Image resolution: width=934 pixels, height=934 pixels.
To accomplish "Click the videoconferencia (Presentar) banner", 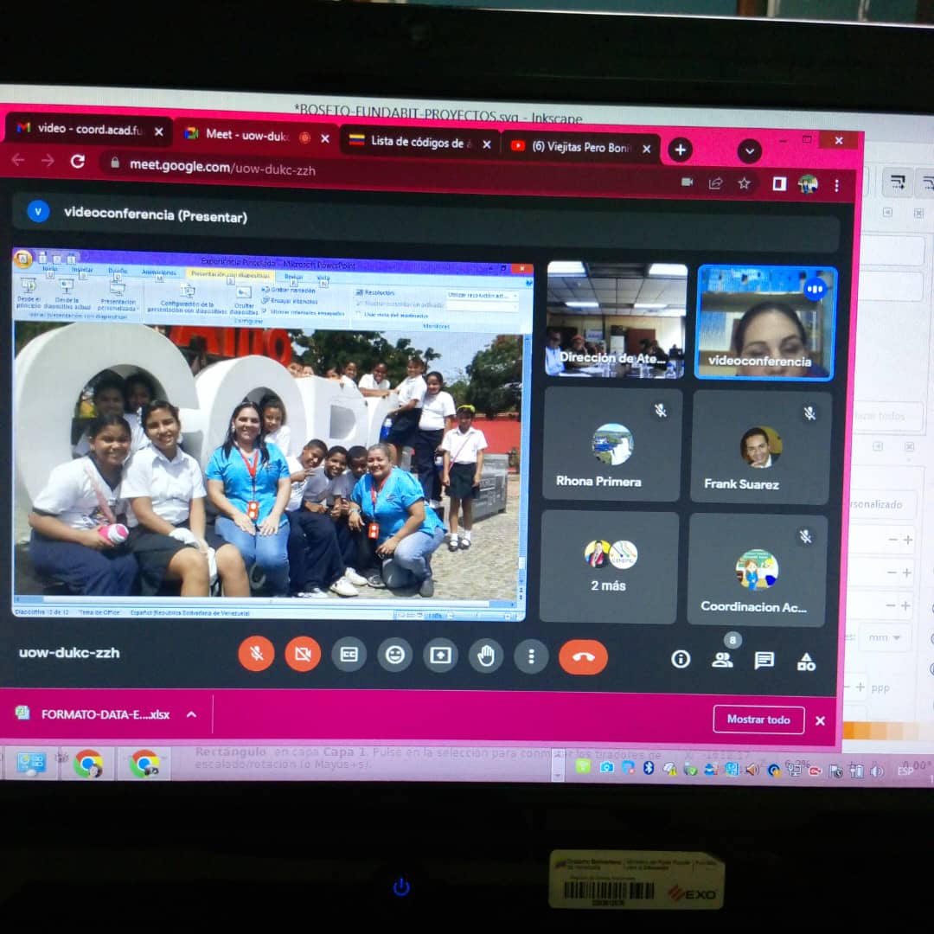I will coord(425,221).
